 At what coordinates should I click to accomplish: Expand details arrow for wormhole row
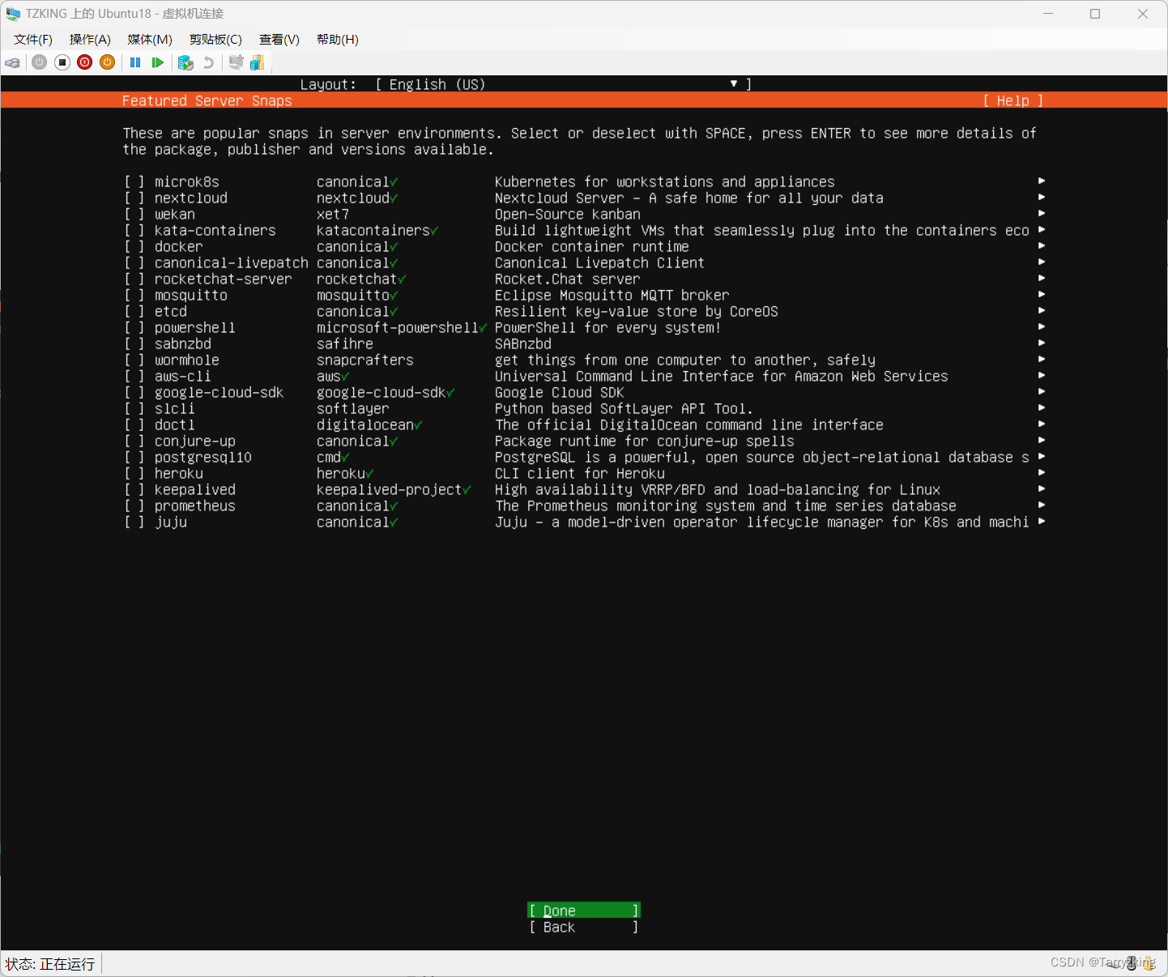1042,360
